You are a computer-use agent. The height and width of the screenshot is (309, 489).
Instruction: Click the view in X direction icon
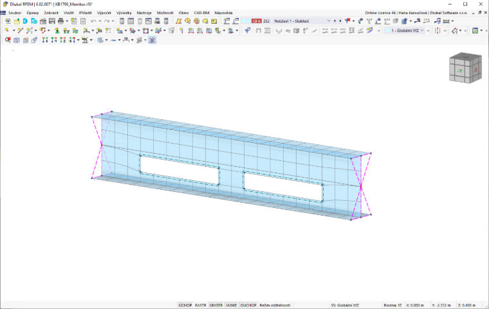click(x=45, y=40)
